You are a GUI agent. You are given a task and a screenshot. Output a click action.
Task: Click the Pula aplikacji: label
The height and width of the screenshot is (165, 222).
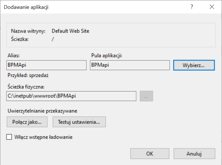[x=107, y=55]
